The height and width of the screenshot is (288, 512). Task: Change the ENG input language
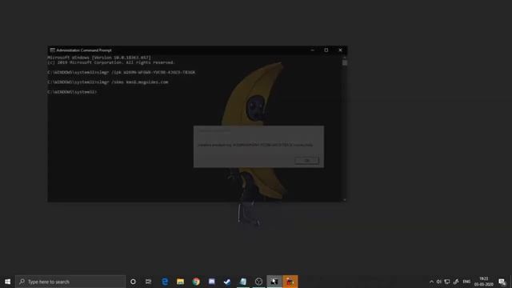click(x=466, y=282)
